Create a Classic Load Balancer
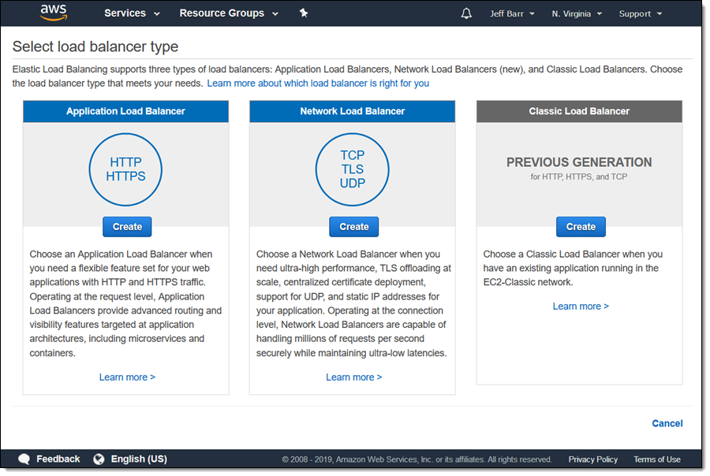 coord(581,226)
